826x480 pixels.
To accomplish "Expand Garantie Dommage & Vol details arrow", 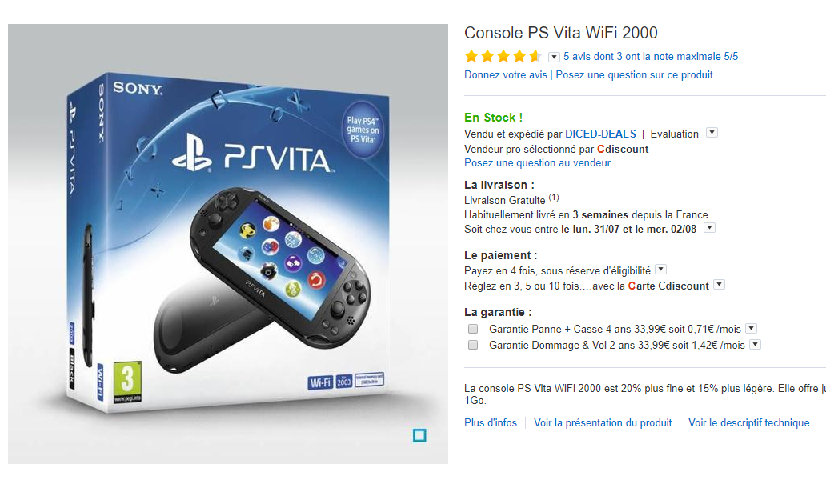I will pos(755,344).
